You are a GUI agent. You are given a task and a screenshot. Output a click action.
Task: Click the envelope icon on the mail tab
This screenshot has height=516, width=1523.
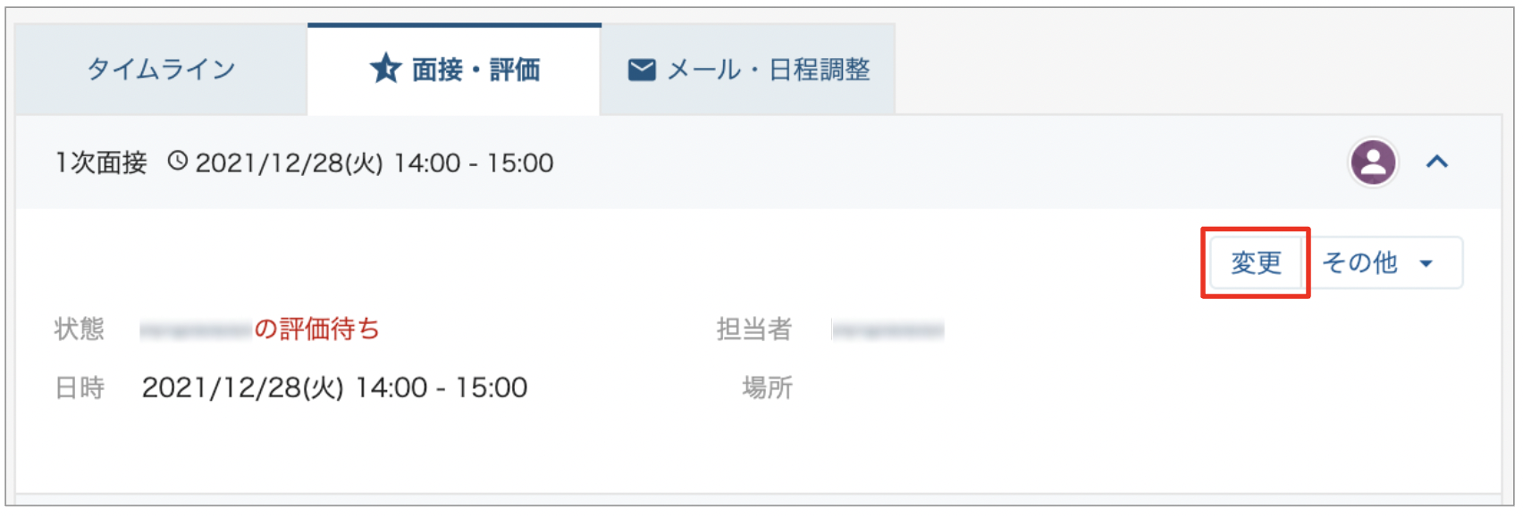click(642, 70)
